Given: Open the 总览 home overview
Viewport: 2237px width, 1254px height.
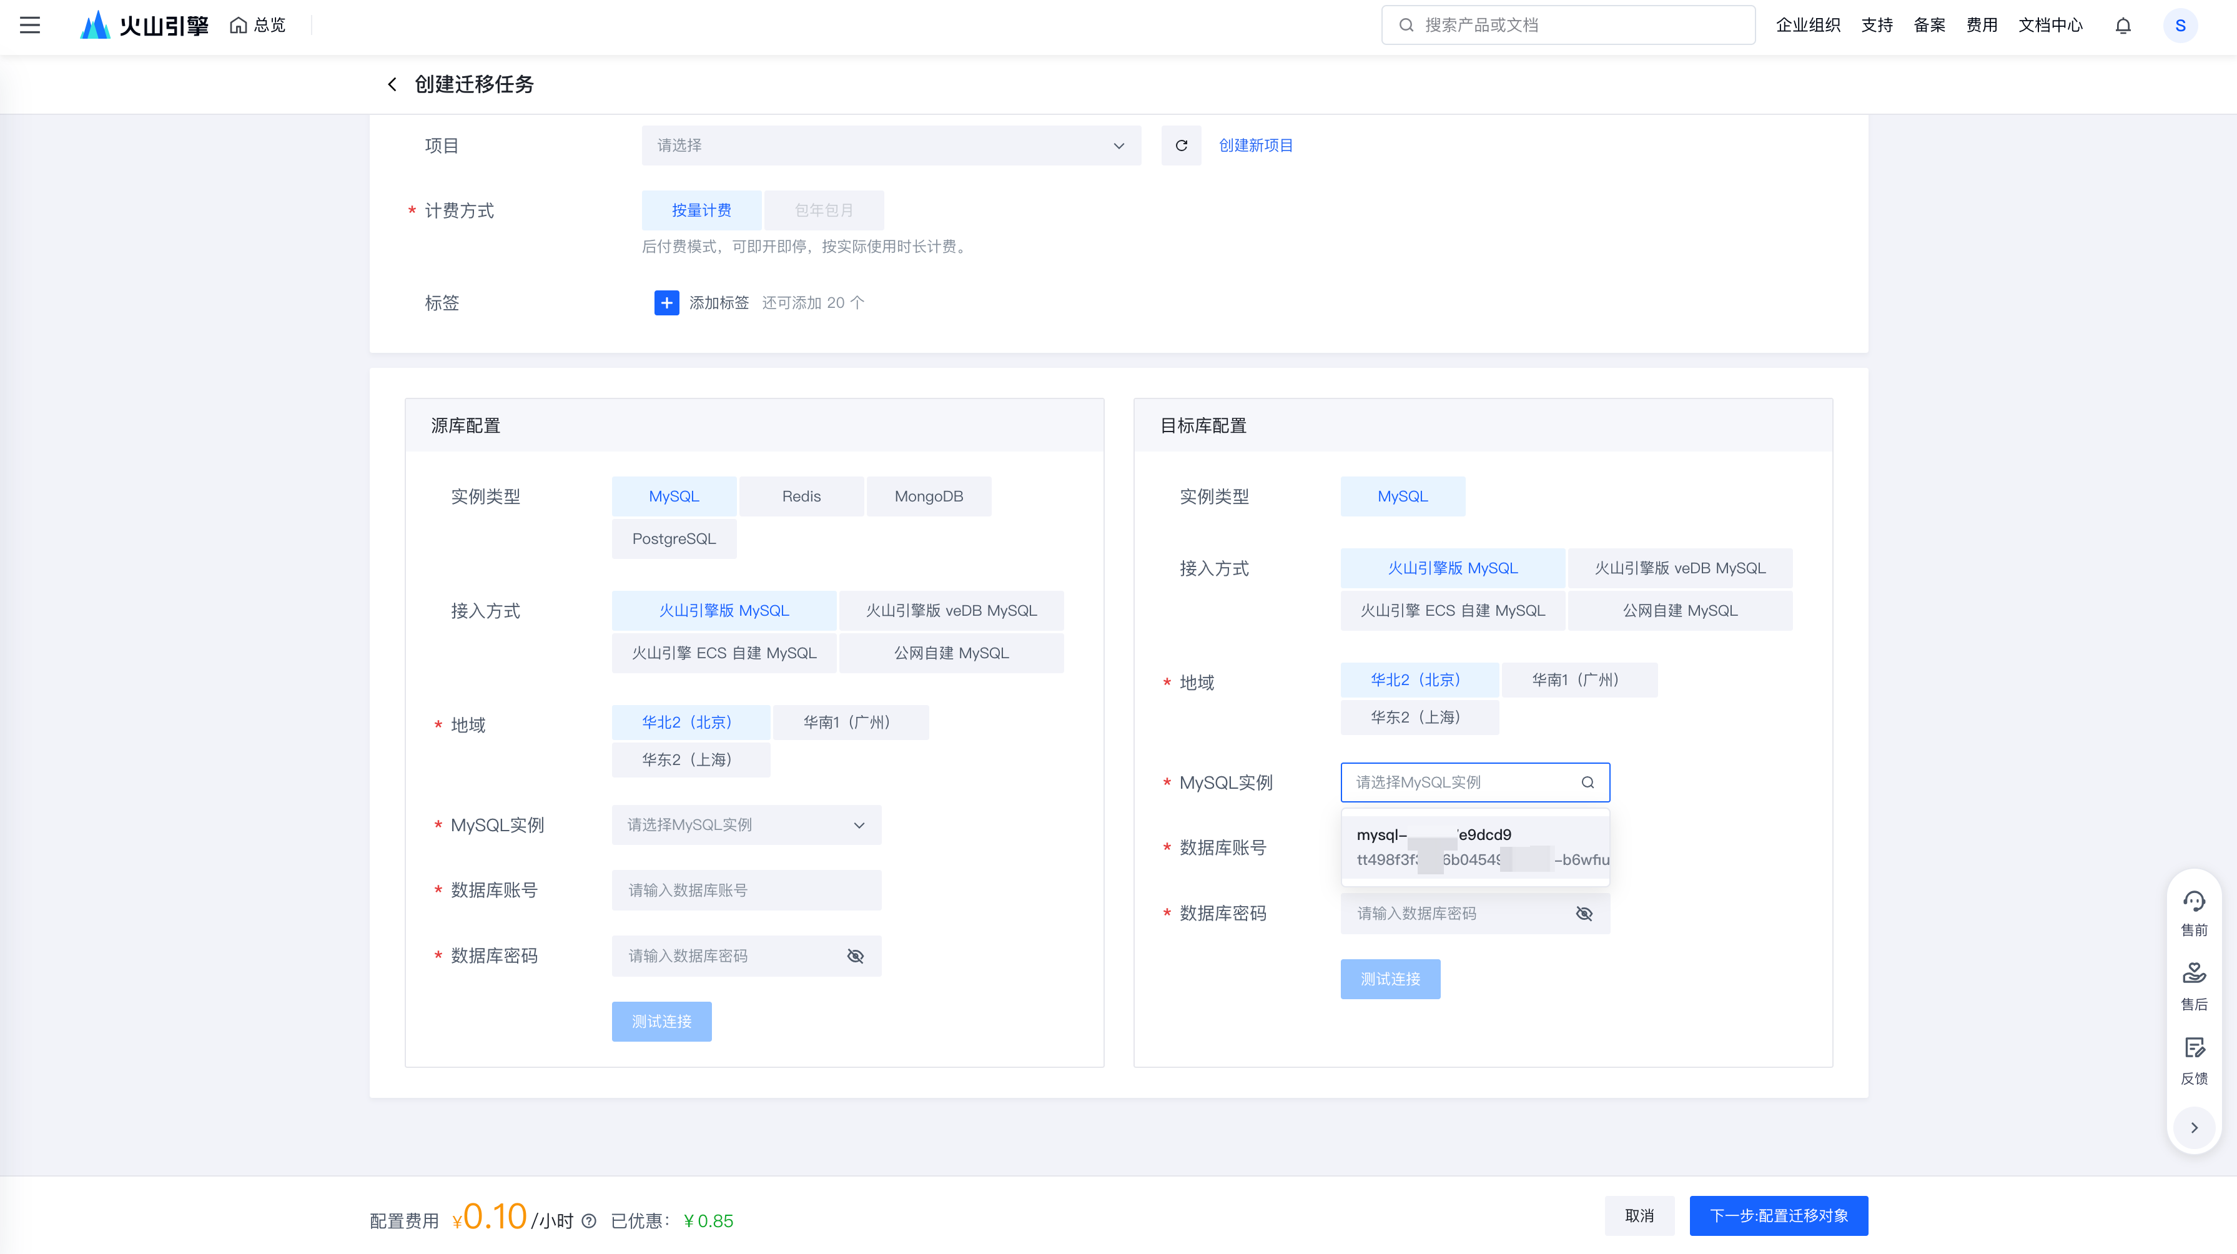Looking at the screenshot, I should pyautogui.click(x=258, y=25).
